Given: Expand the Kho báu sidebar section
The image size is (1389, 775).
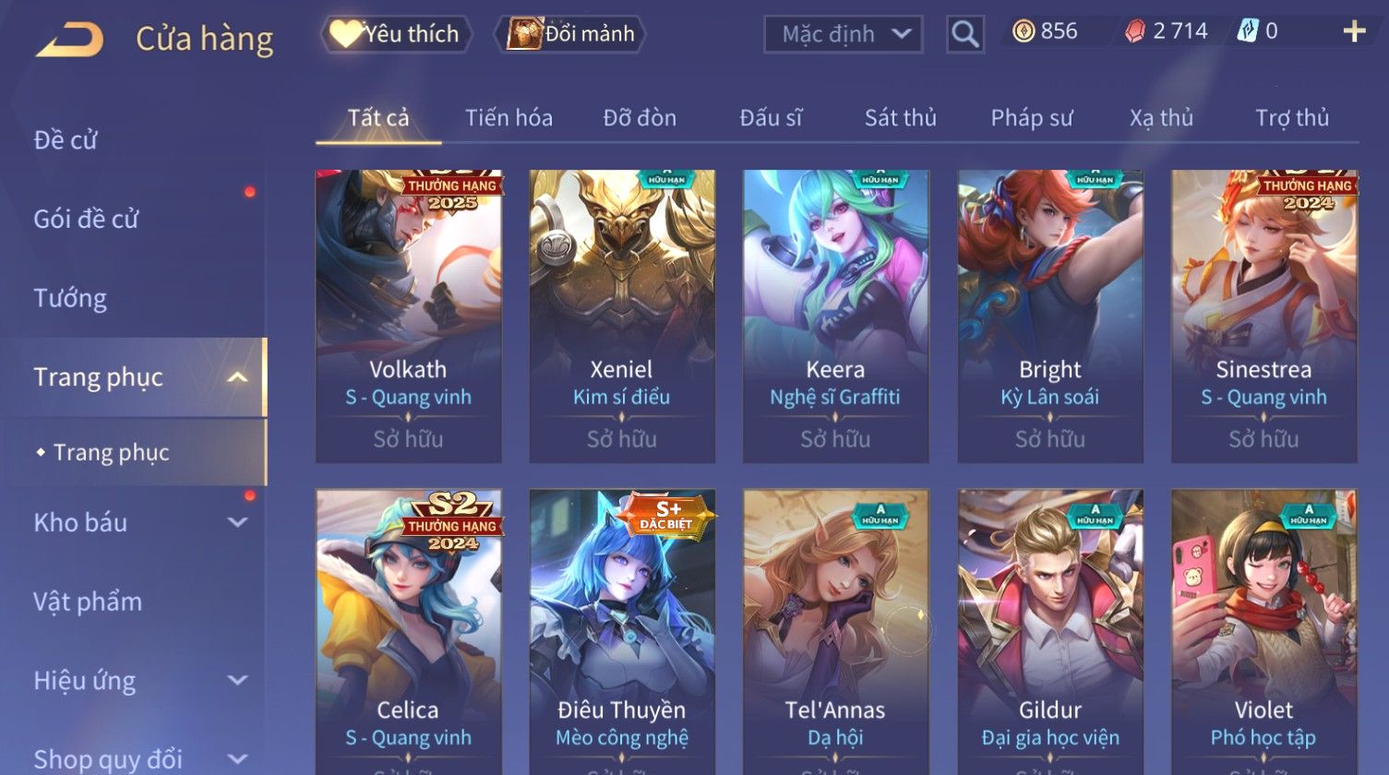Looking at the screenshot, I should pyautogui.click(x=237, y=522).
